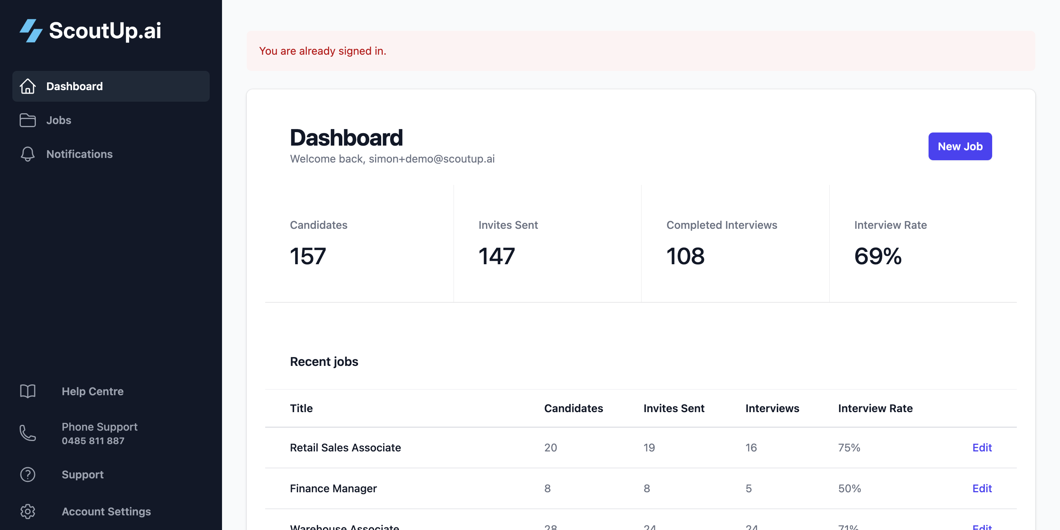Open the Jobs folder icon
Viewport: 1060px width, 530px height.
pos(27,120)
